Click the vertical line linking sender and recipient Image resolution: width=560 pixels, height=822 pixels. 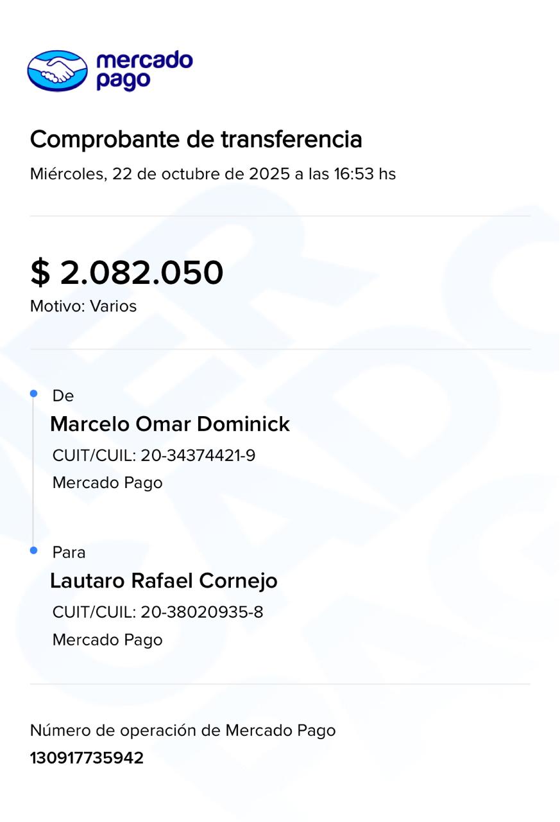33,472
